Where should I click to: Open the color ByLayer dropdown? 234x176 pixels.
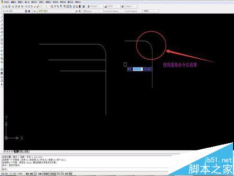[93, 11]
